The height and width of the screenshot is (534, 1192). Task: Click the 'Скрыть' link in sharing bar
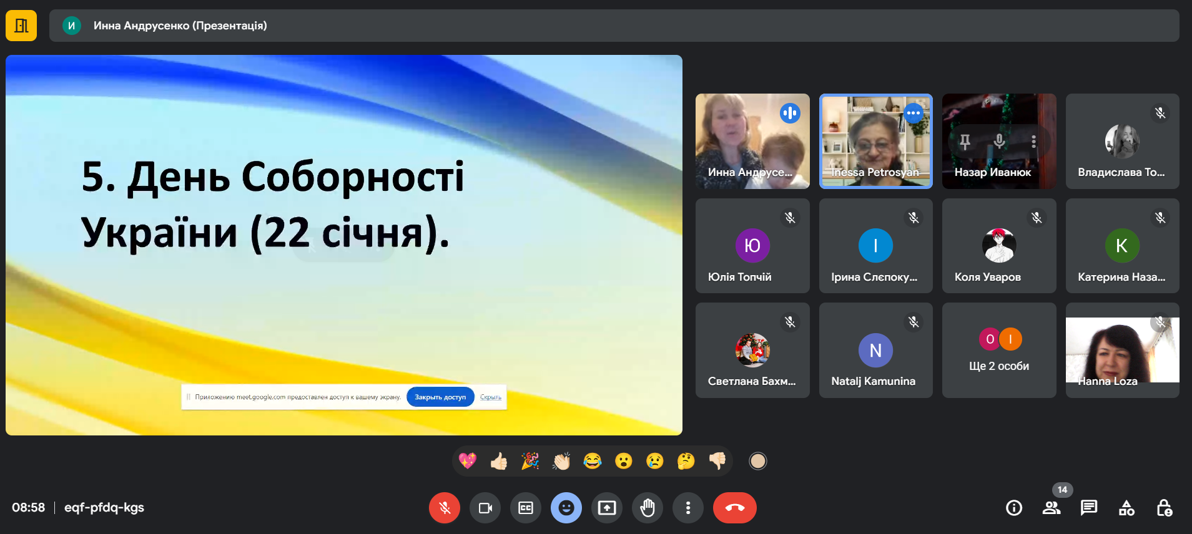coord(491,397)
